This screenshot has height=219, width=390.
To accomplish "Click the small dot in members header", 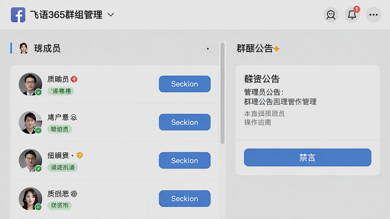I will tap(208, 49).
